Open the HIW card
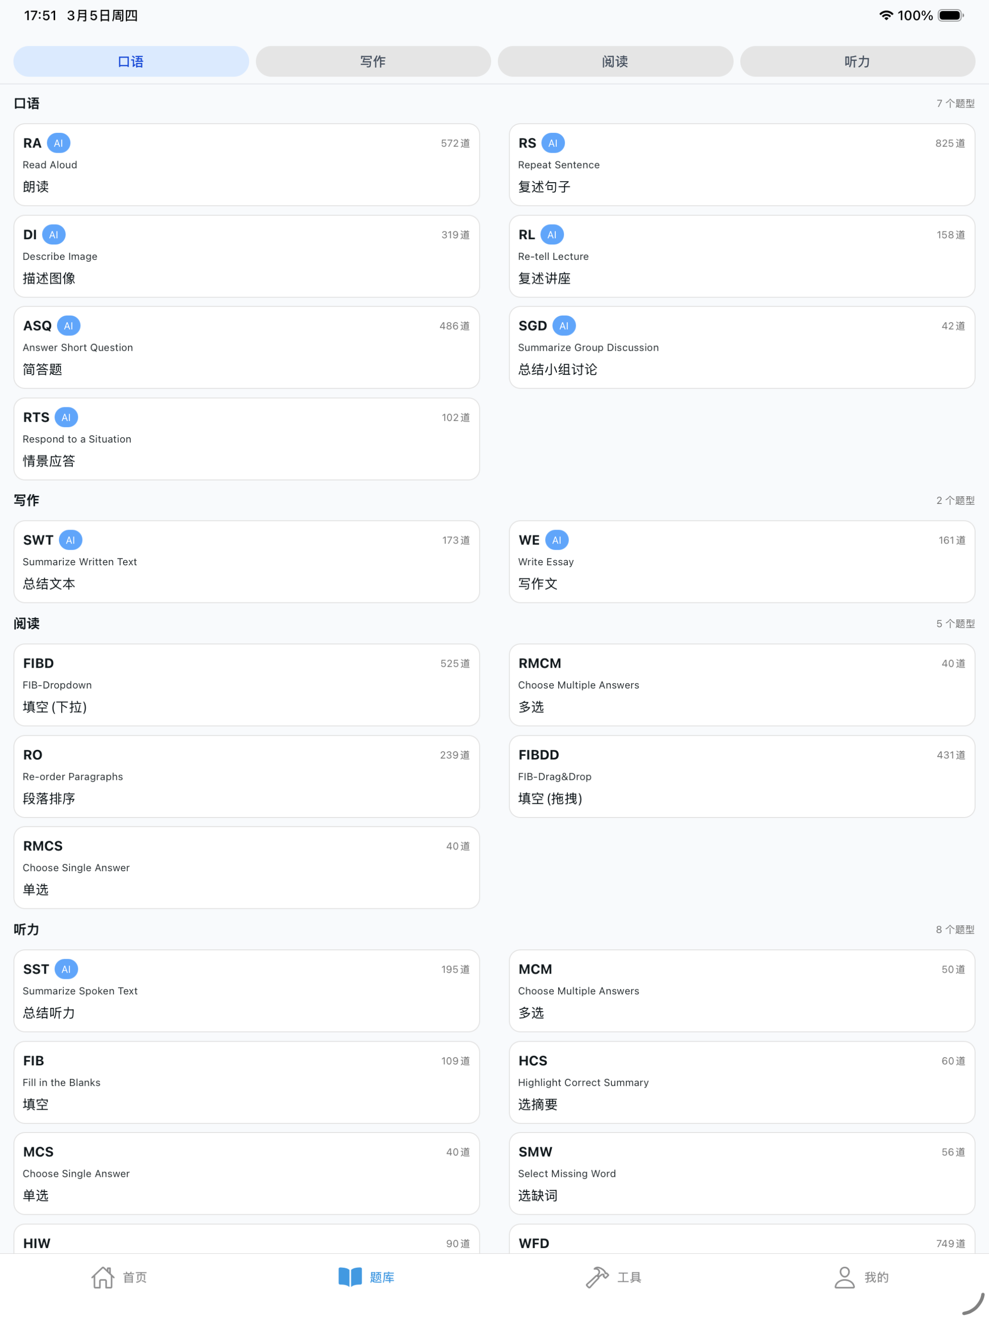 pos(246,1239)
